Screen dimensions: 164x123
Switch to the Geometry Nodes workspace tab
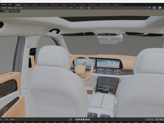105,5
